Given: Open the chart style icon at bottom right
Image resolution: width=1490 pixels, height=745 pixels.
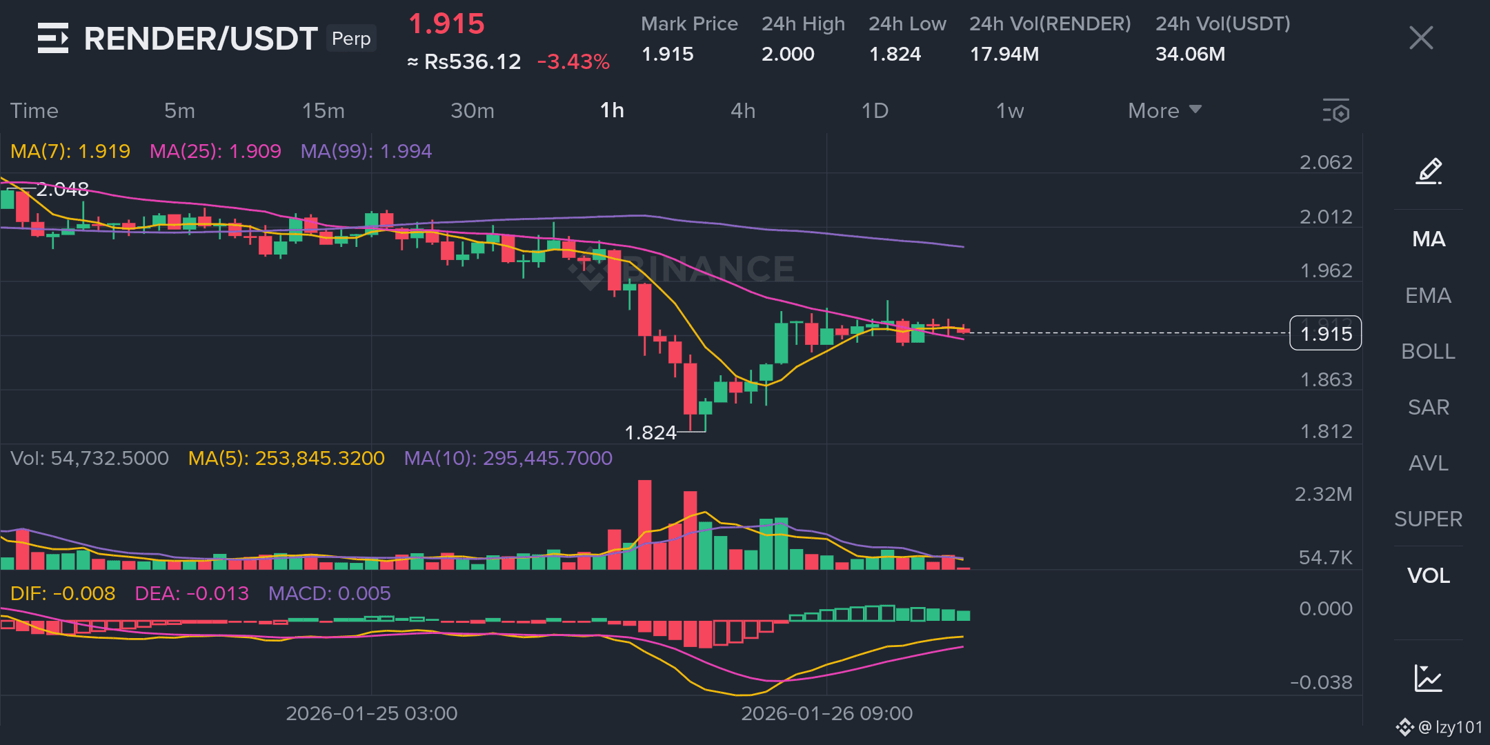Looking at the screenshot, I should 1428,679.
